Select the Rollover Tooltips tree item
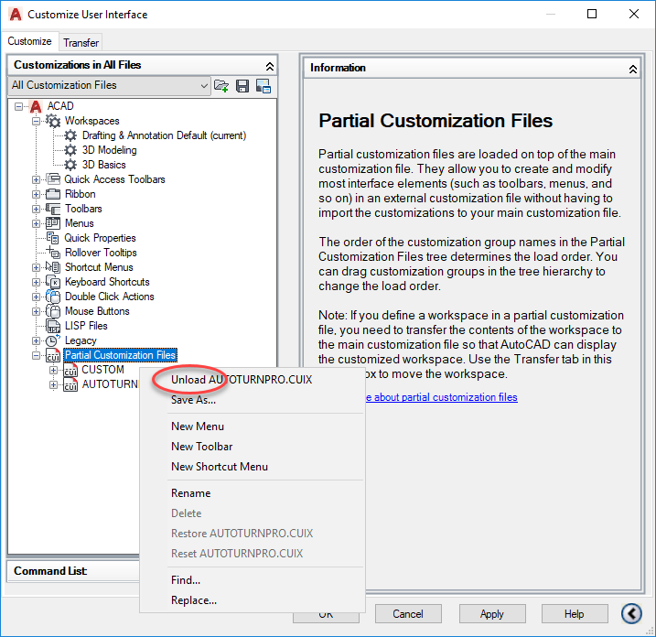Image resolution: width=656 pixels, height=637 pixels. click(101, 253)
